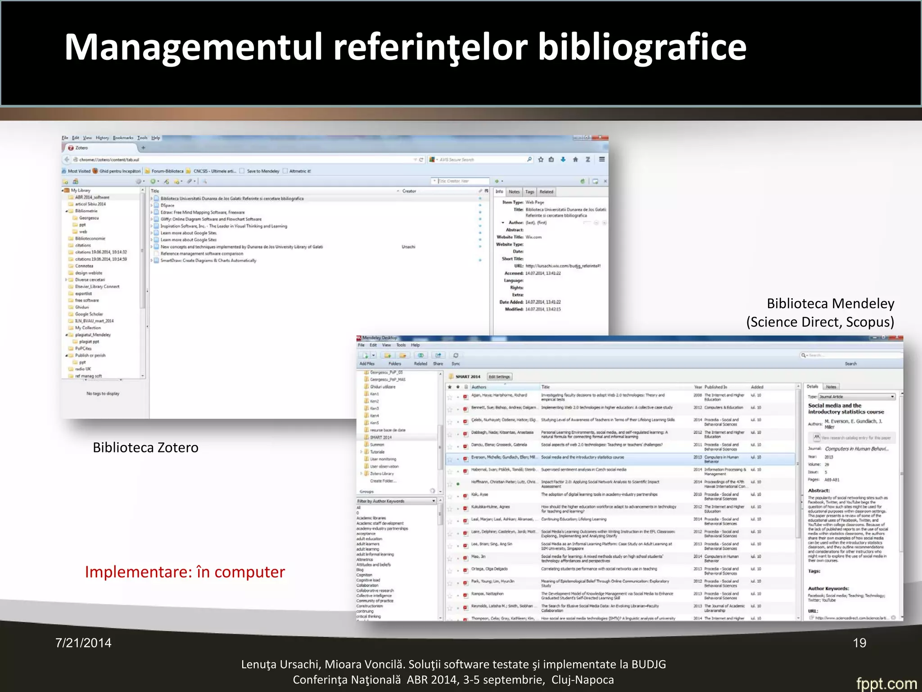Screen dimensions: 922x692
Task: Click Mendeley remove folder icon
Action: tap(402, 355)
